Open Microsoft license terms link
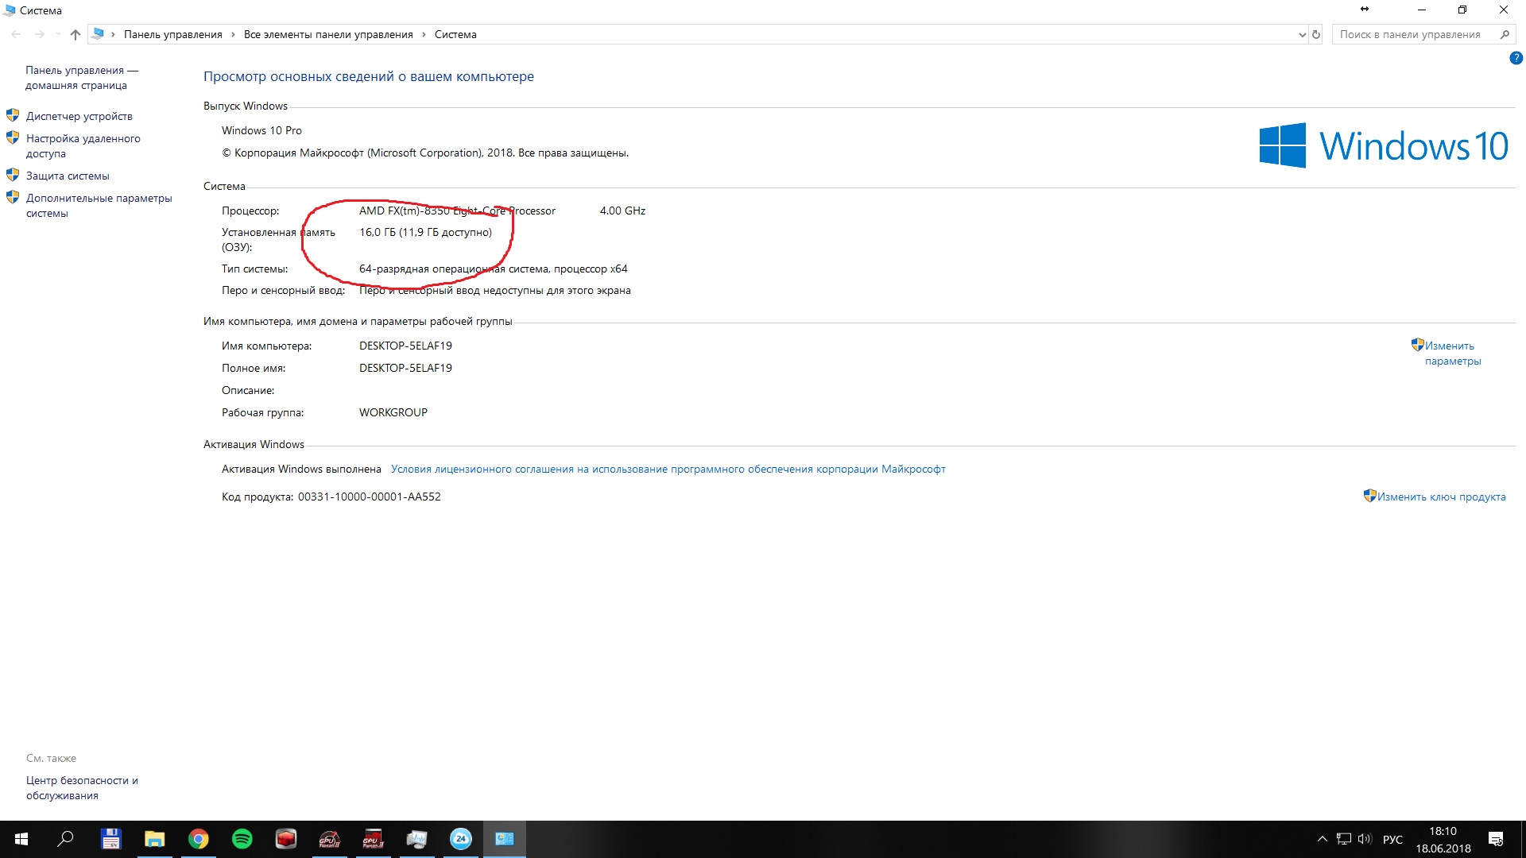Image resolution: width=1526 pixels, height=858 pixels. pyautogui.click(x=668, y=469)
